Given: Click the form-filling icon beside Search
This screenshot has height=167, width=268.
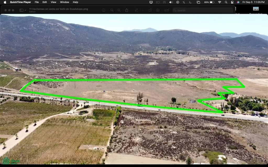Looking at the screenshot, I should tap(166, 10).
